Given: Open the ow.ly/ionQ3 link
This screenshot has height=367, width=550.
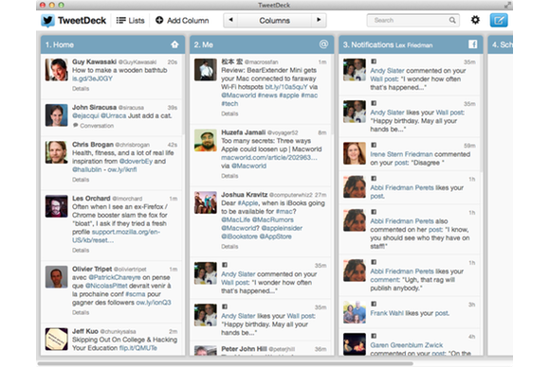Looking at the screenshot, I should (154, 303).
